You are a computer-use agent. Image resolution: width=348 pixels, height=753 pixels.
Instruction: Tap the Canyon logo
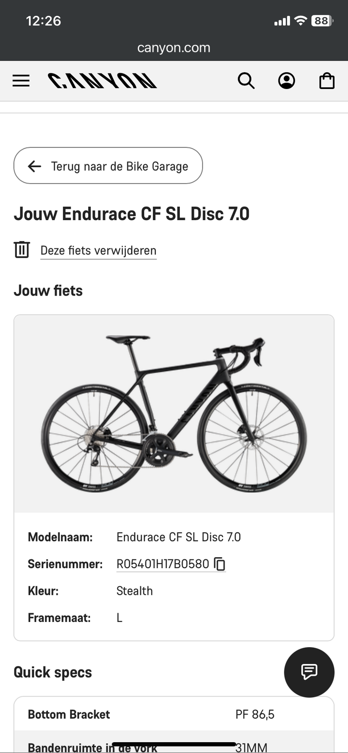click(x=102, y=81)
